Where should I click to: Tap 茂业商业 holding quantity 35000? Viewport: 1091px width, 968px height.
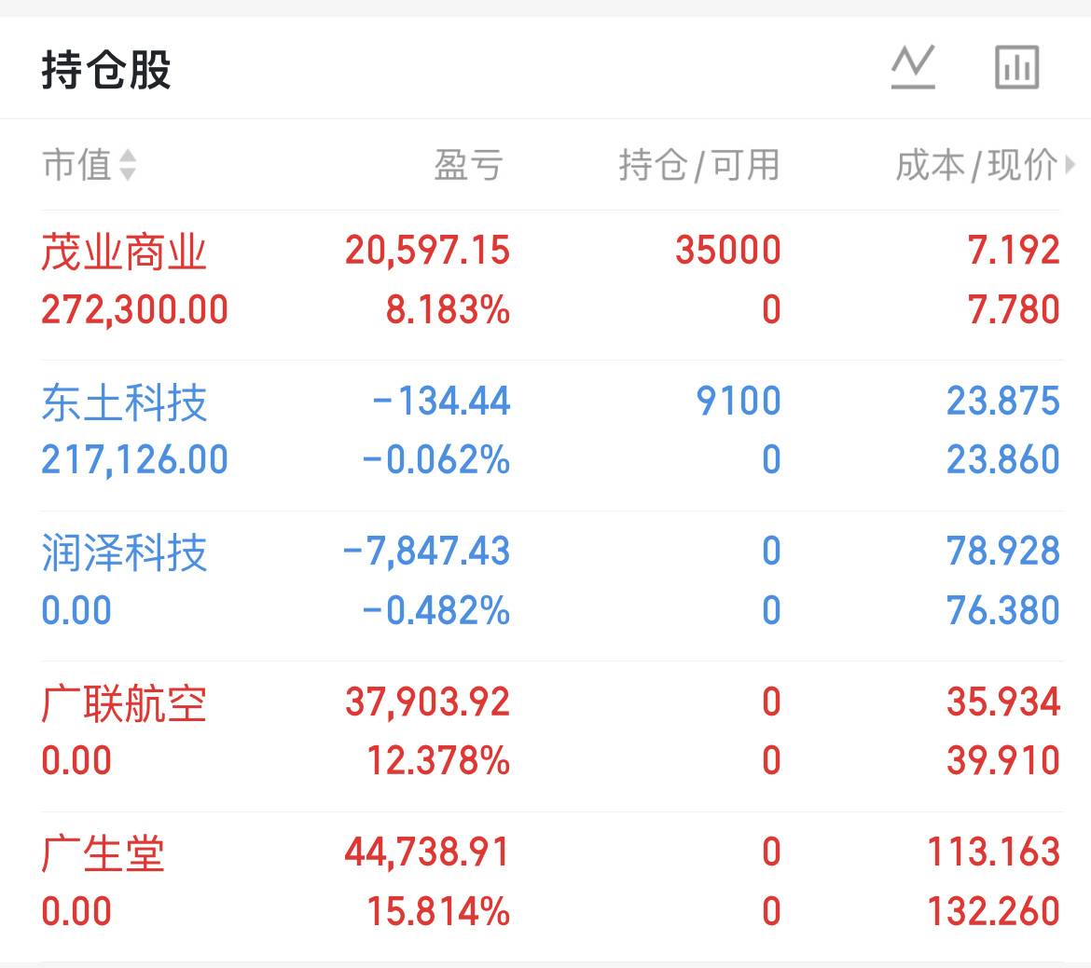tap(727, 251)
